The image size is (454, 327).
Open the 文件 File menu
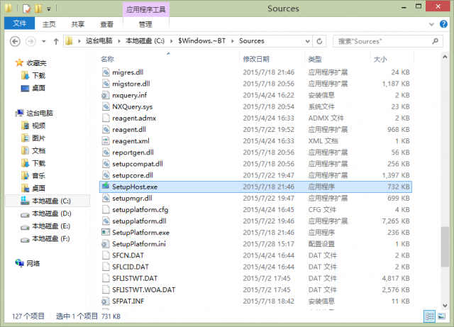(x=19, y=23)
